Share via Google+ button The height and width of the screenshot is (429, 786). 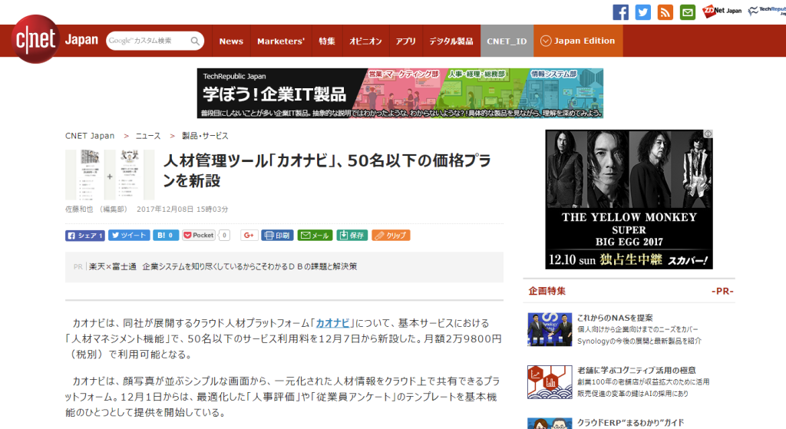[x=249, y=235]
